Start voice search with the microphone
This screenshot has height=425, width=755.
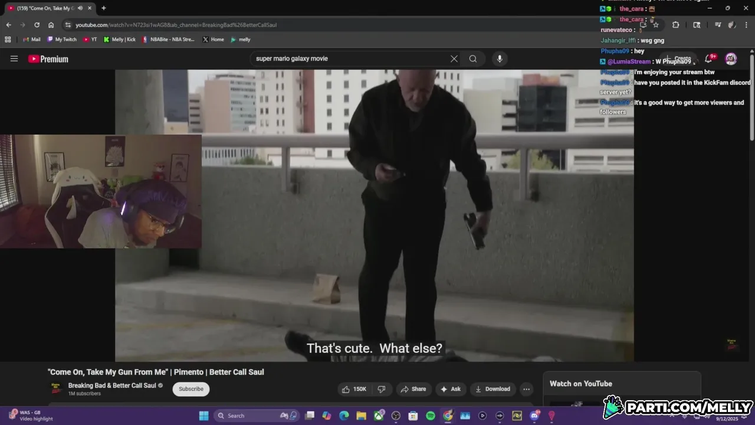(500, 58)
